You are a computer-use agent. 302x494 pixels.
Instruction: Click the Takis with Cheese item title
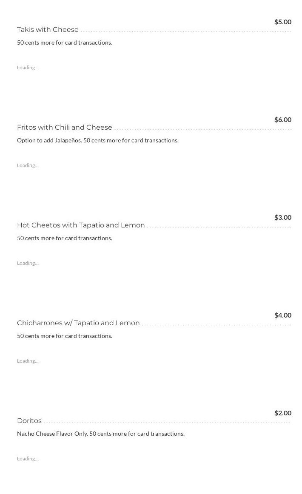pyautogui.click(x=48, y=30)
